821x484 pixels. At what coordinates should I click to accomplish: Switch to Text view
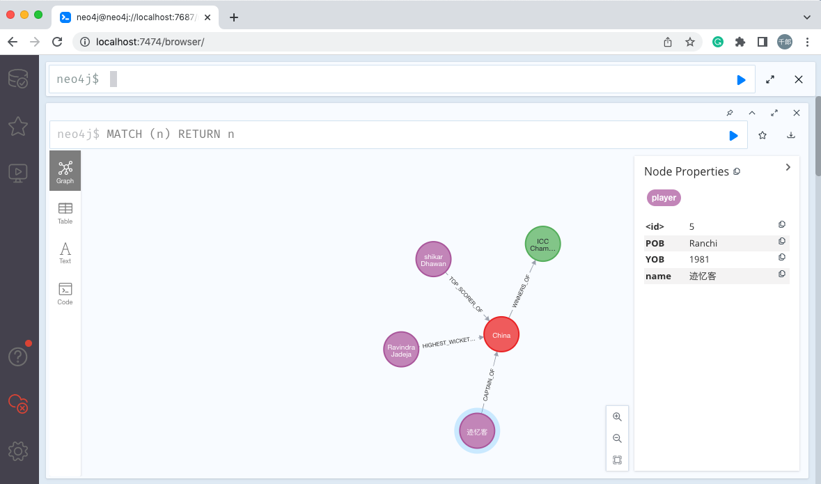coord(65,253)
